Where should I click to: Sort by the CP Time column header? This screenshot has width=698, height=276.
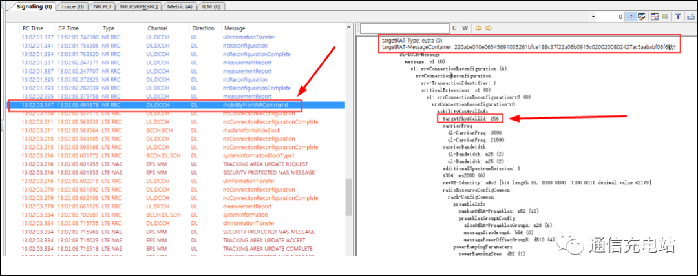click(78, 28)
